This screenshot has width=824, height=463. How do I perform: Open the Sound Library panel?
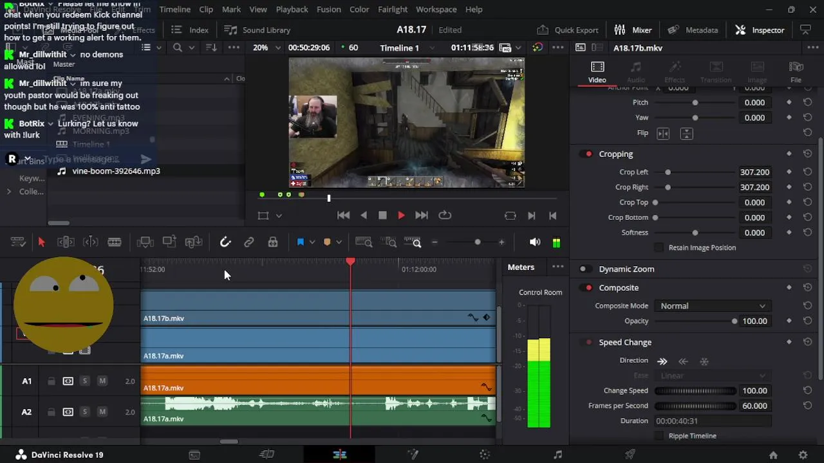[x=257, y=30]
